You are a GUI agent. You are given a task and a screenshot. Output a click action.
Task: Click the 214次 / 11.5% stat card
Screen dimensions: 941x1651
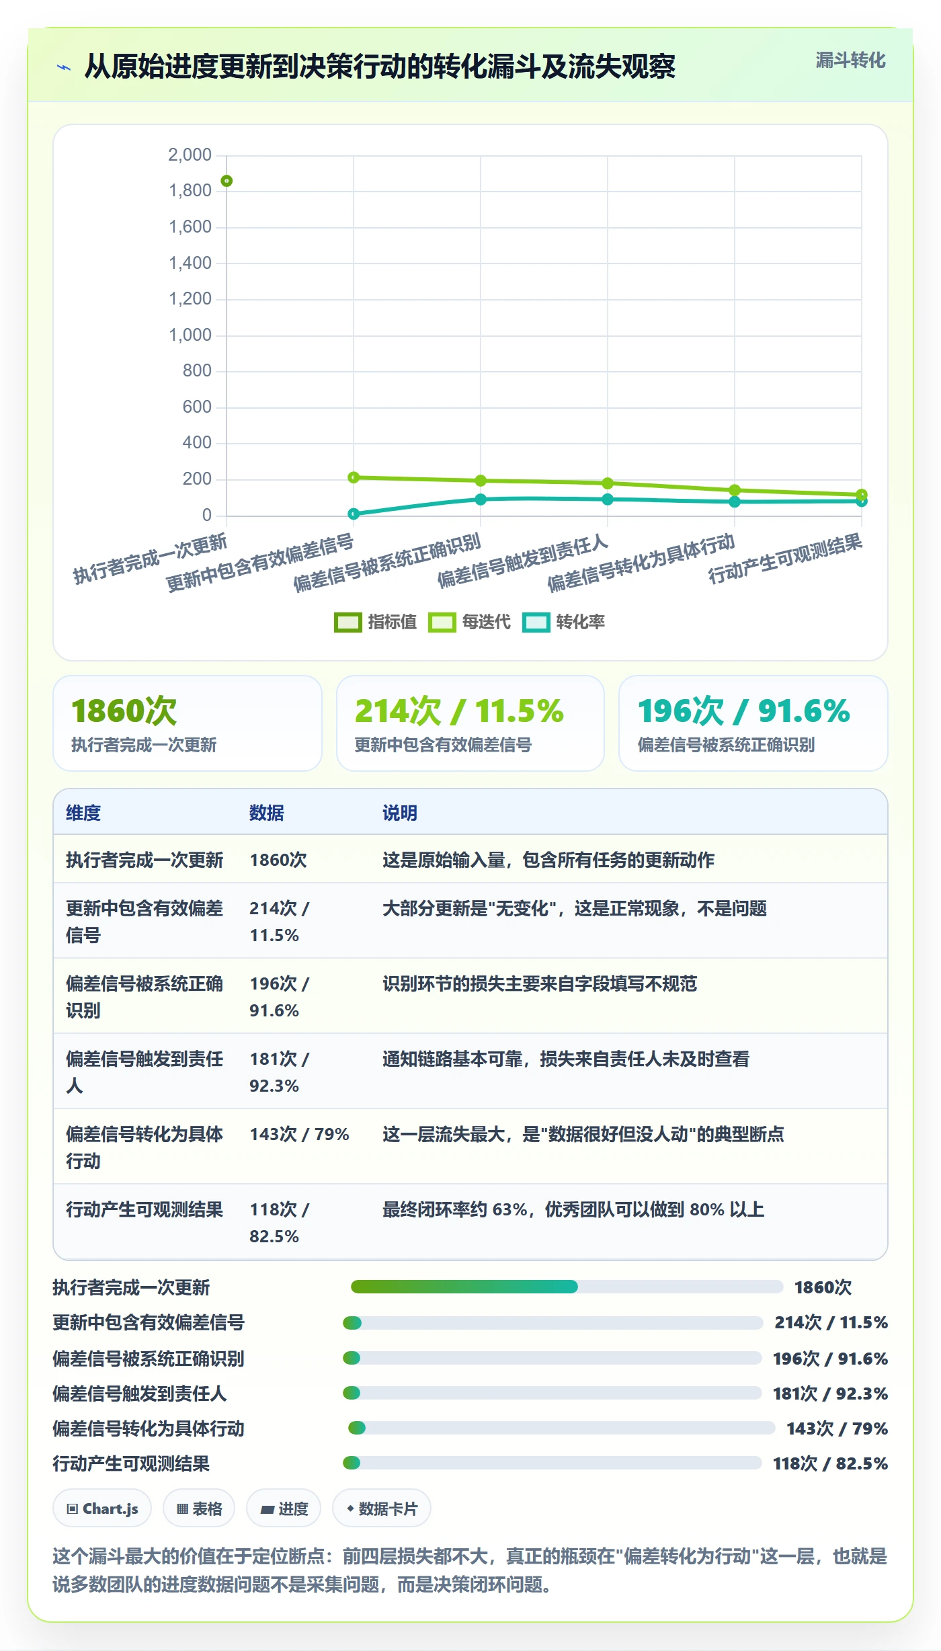pos(470,723)
